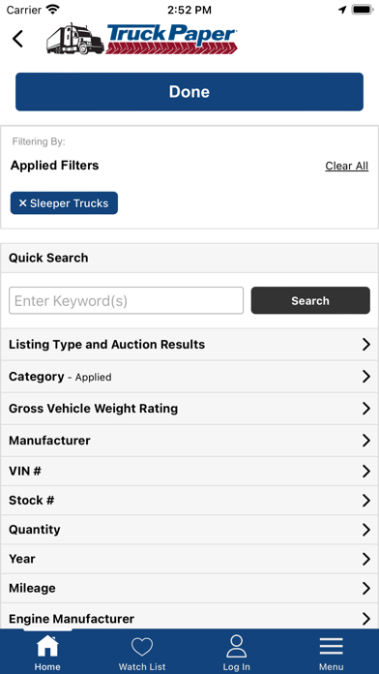Open the Stock # filter row
Screen dimensions: 379x674
pyautogui.click(x=189, y=501)
